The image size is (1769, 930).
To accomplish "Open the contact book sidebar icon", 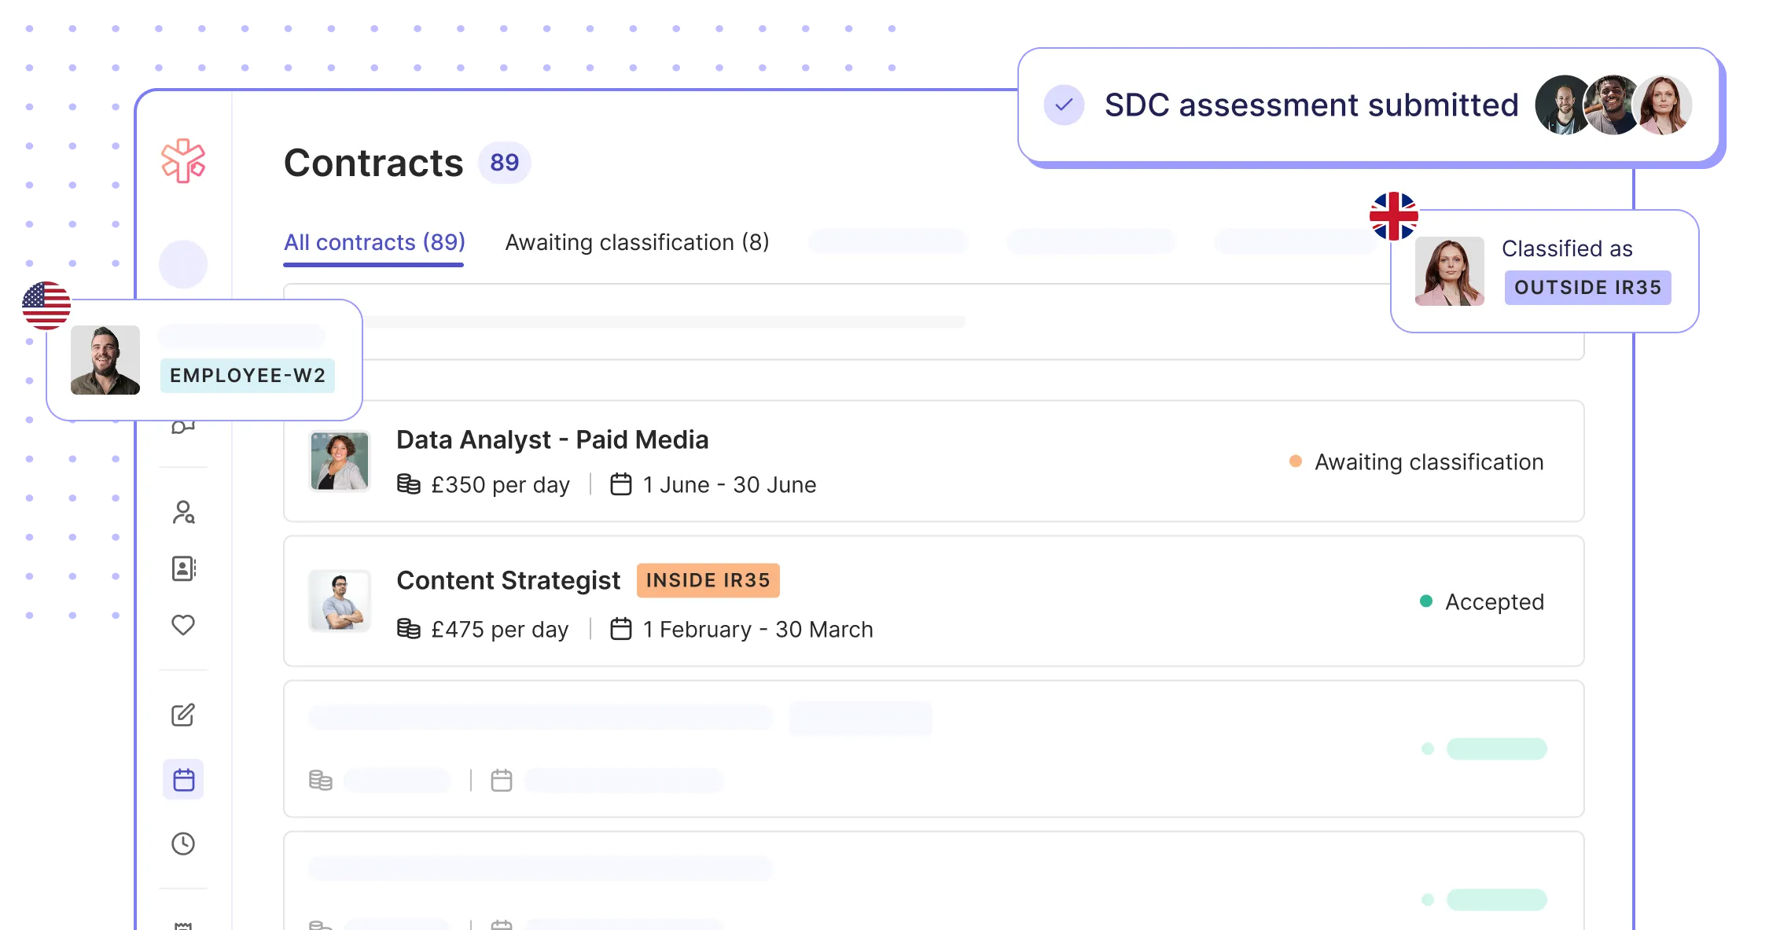I will pyautogui.click(x=183, y=568).
